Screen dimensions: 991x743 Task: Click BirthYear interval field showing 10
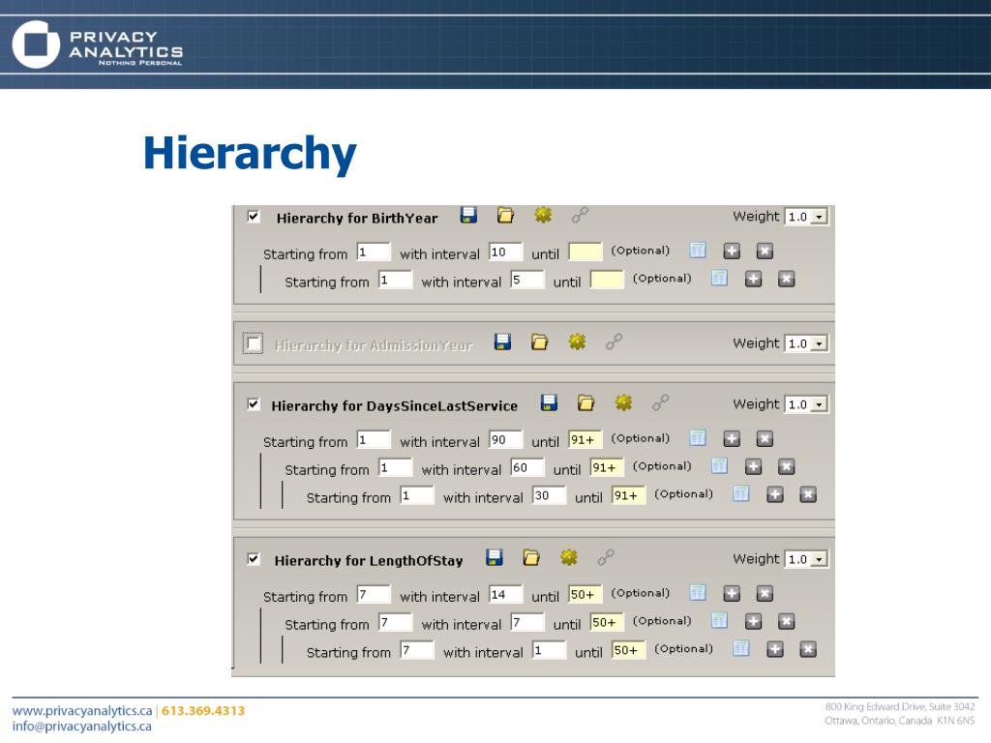pos(505,252)
